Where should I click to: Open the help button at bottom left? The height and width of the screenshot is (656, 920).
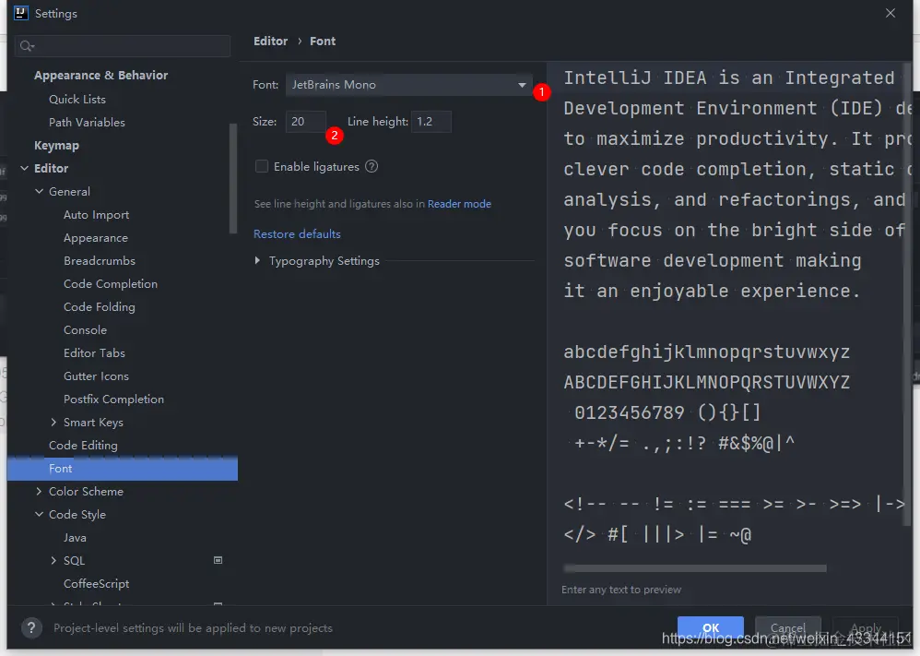31,627
